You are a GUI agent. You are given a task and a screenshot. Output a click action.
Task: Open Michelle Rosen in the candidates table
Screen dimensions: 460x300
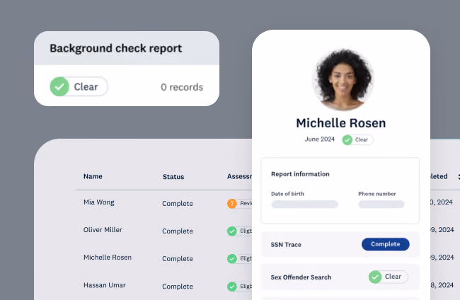click(108, 257)
